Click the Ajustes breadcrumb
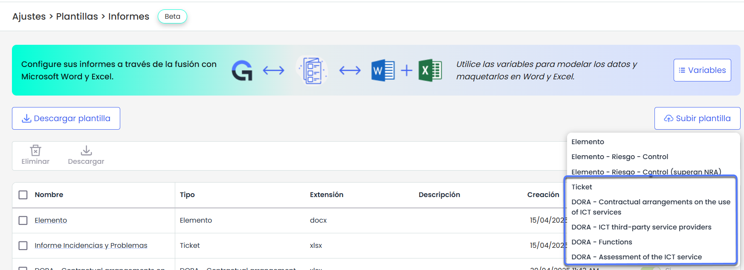This screenshot has height=270, width=744. [29, 16]
